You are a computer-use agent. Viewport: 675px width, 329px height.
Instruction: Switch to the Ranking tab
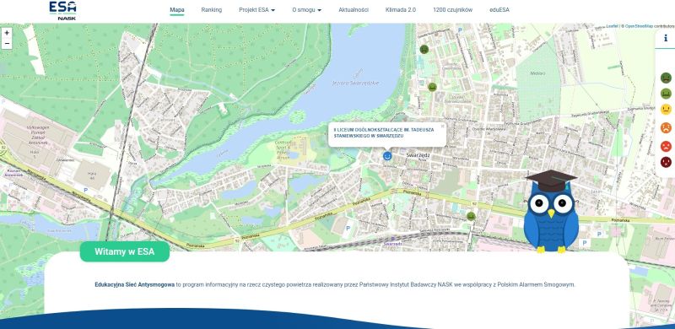(x=212, y=10)
